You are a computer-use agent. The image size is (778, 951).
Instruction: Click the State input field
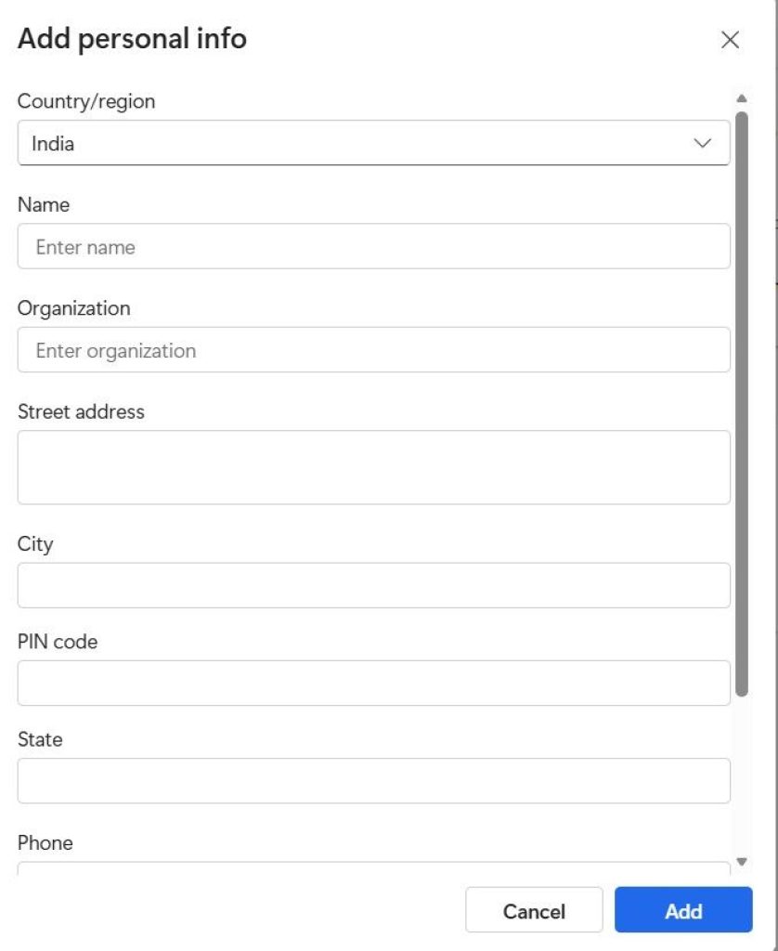coord(371,780)
